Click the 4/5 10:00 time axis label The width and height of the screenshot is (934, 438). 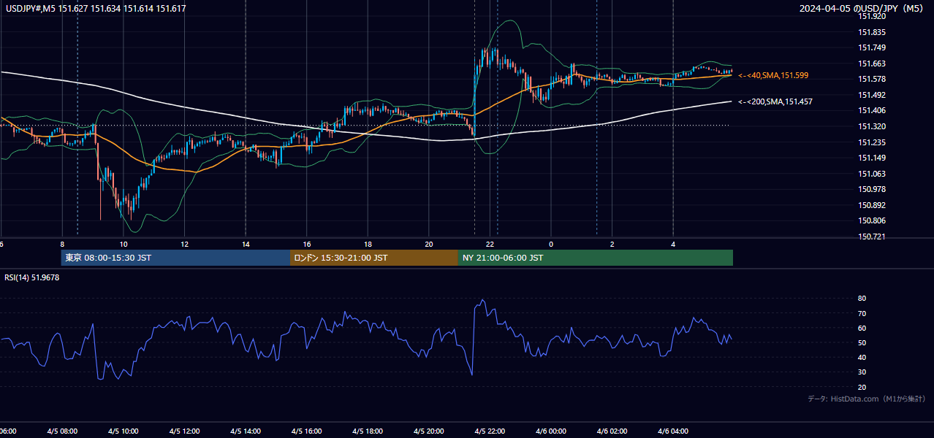(x=124, y=431)
